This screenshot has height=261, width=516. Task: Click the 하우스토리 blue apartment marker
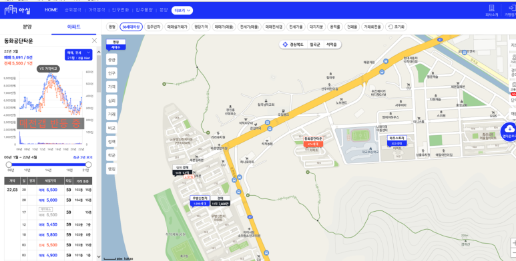(x=397, y=140)
